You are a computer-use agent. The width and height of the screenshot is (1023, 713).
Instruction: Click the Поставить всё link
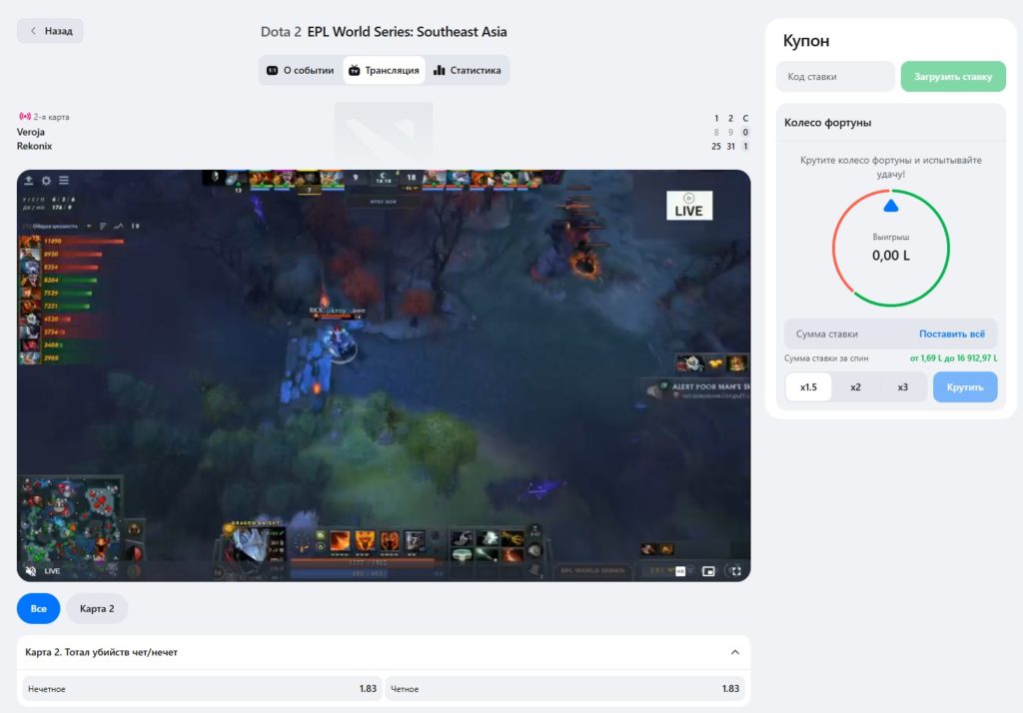point(952,334)
